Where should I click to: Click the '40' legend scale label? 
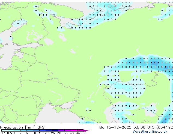pos(72,133)
